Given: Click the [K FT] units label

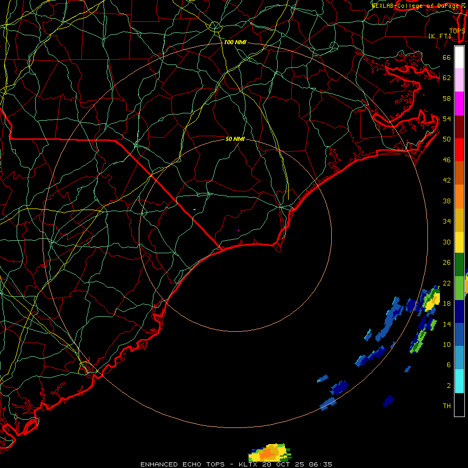Looking at the screenshot, I should pyautogui.click(x=439, y=36).
